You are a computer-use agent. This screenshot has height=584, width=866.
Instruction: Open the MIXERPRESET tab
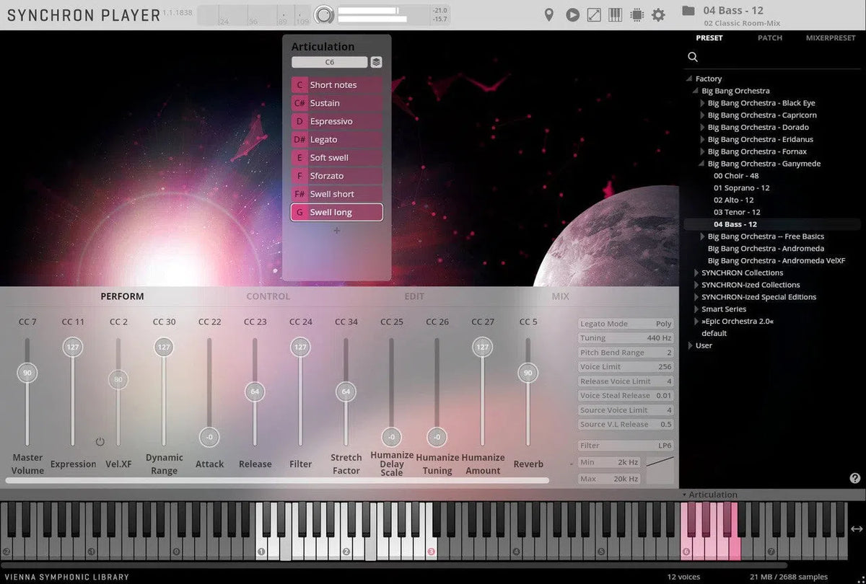coord(830,37)
